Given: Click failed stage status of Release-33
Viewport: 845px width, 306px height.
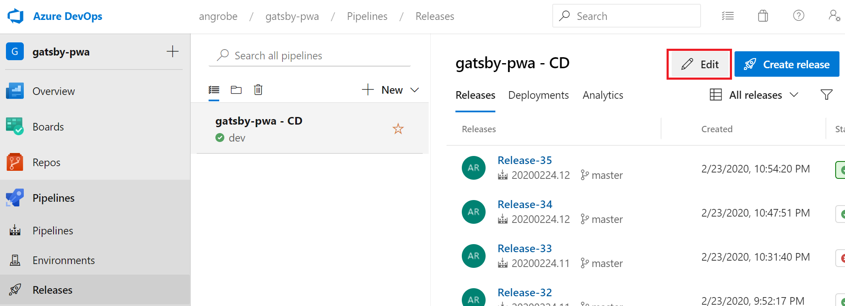Looking at the screenshot, I should point(841,258).
